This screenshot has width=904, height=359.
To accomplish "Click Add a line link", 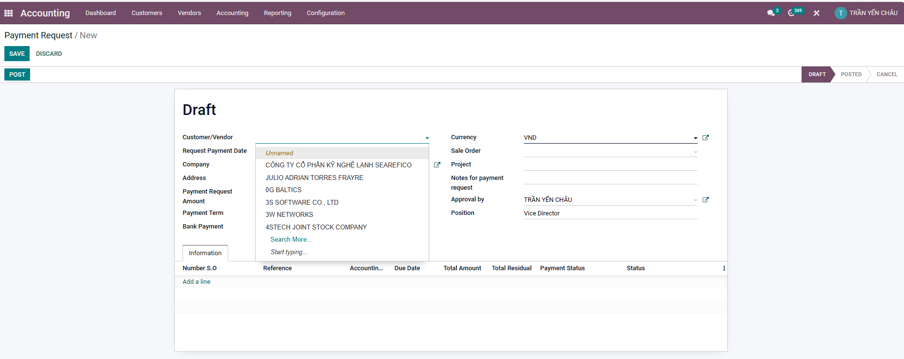I will [x=196, y=282].
